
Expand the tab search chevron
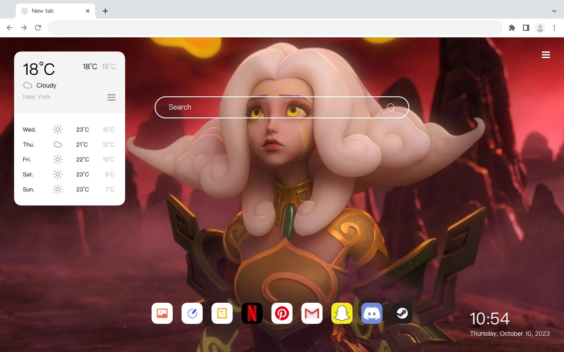tap(554, 11)
